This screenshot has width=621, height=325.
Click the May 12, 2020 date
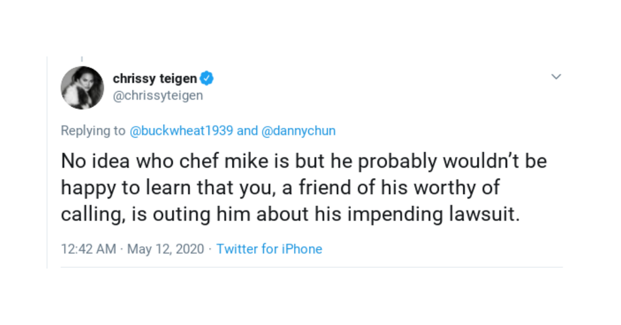[165, 249]
